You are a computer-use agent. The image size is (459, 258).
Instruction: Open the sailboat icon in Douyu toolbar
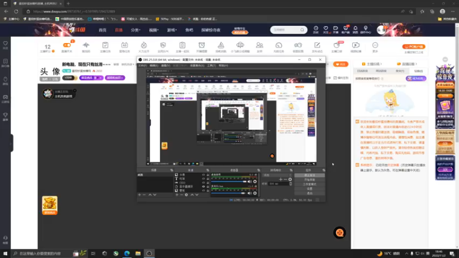(221, 45)
